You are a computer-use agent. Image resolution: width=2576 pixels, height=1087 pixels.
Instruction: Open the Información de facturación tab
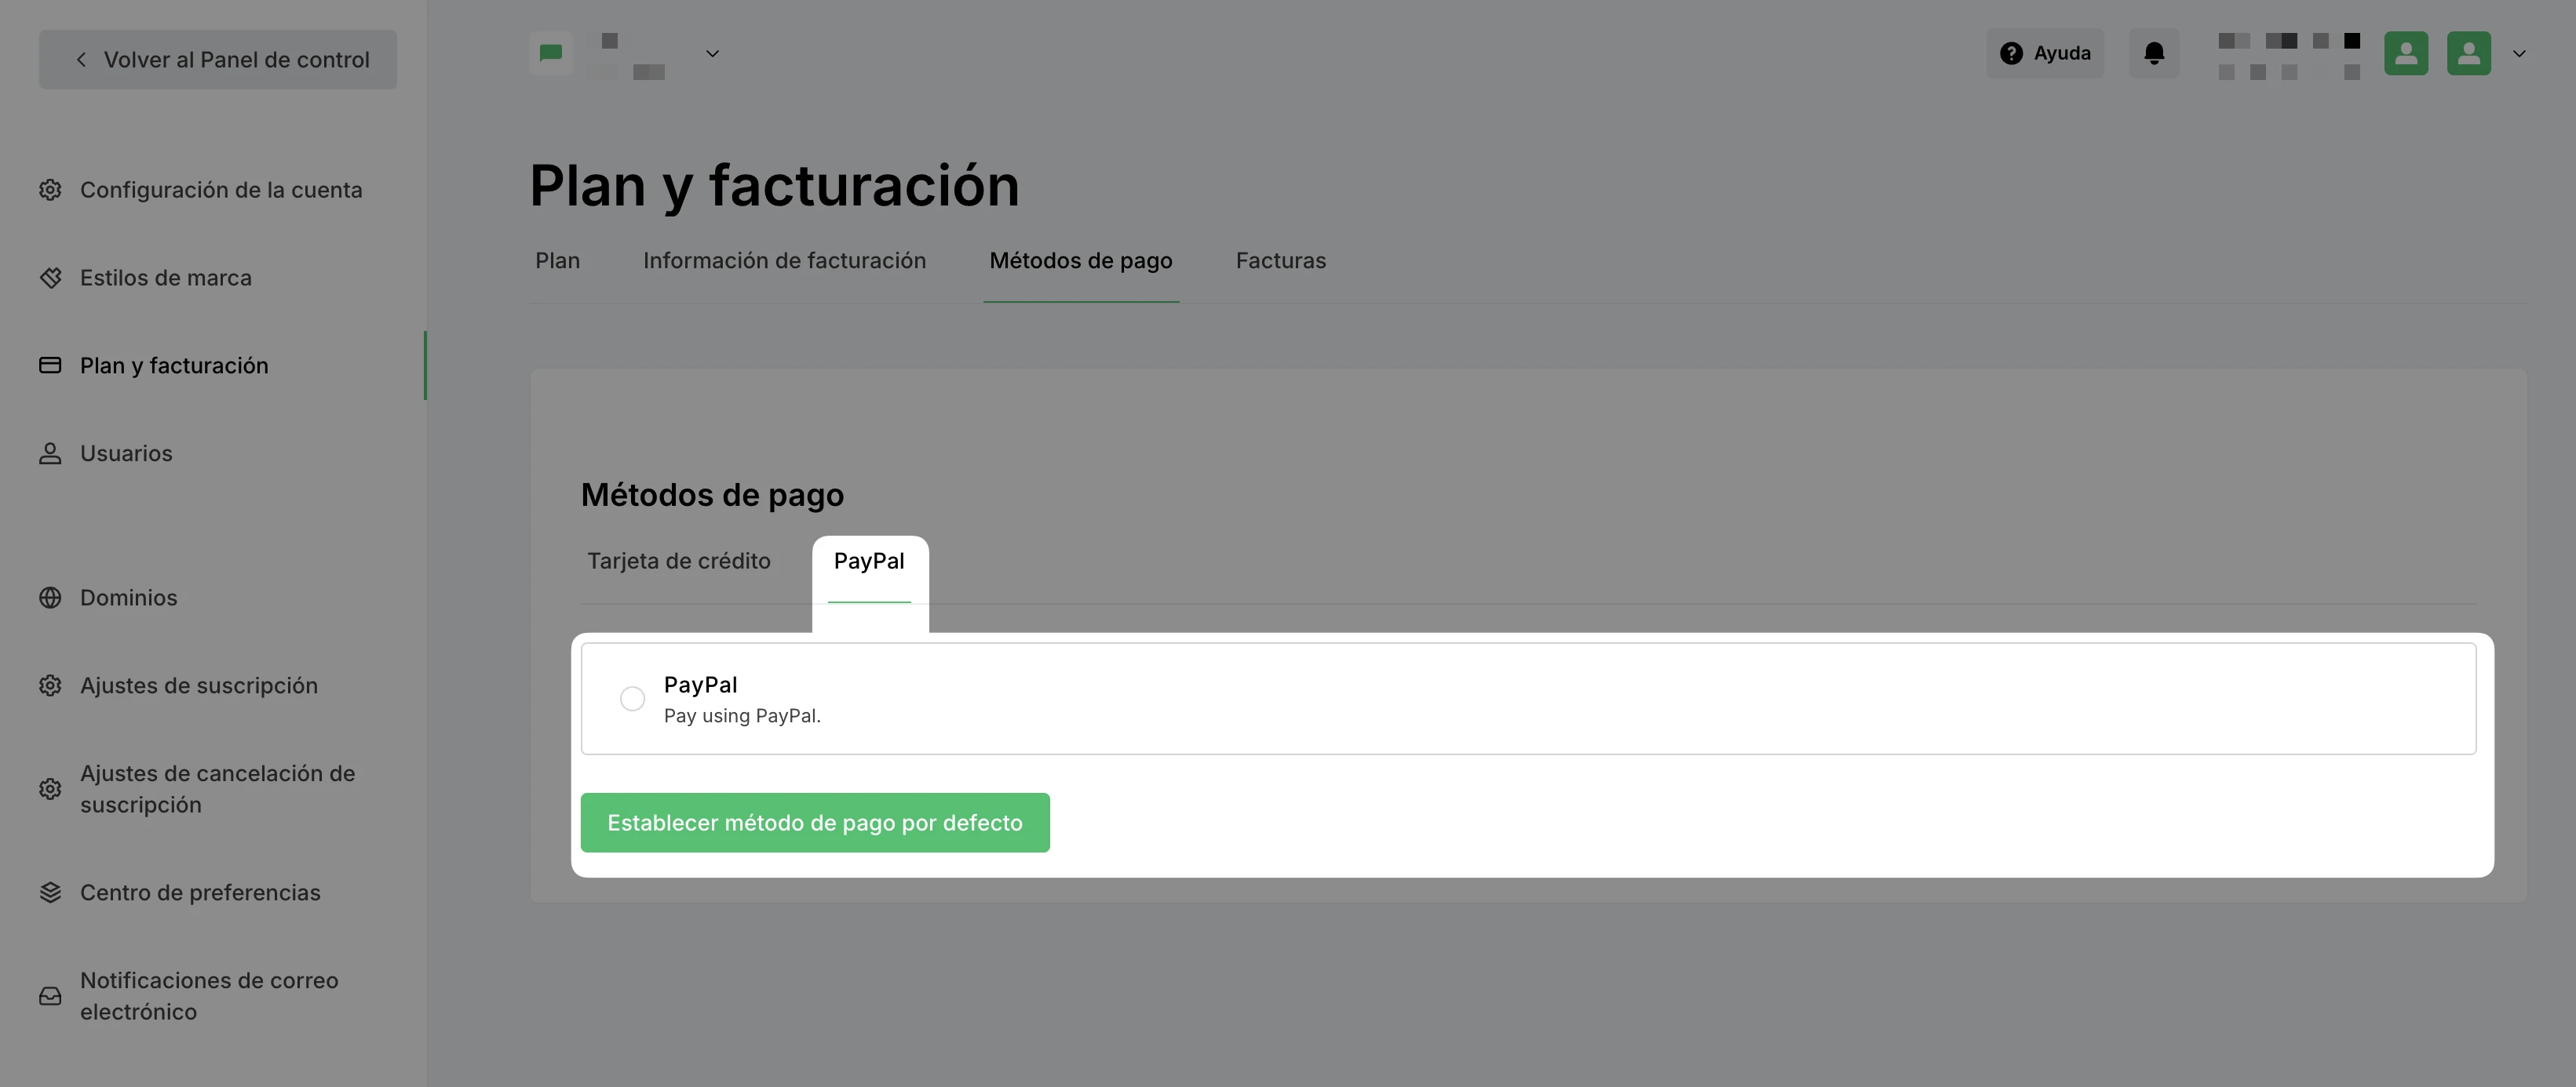(x=785, y=260)
